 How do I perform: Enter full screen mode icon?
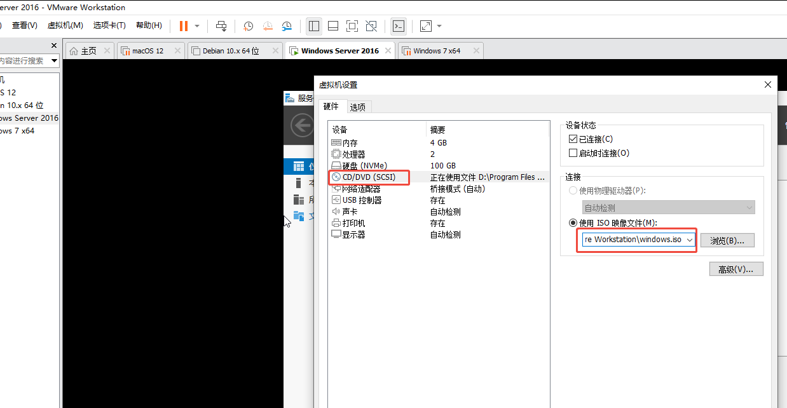(352, 26)
